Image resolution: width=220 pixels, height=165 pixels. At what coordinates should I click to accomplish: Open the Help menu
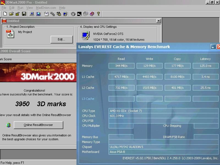[62, 8]
